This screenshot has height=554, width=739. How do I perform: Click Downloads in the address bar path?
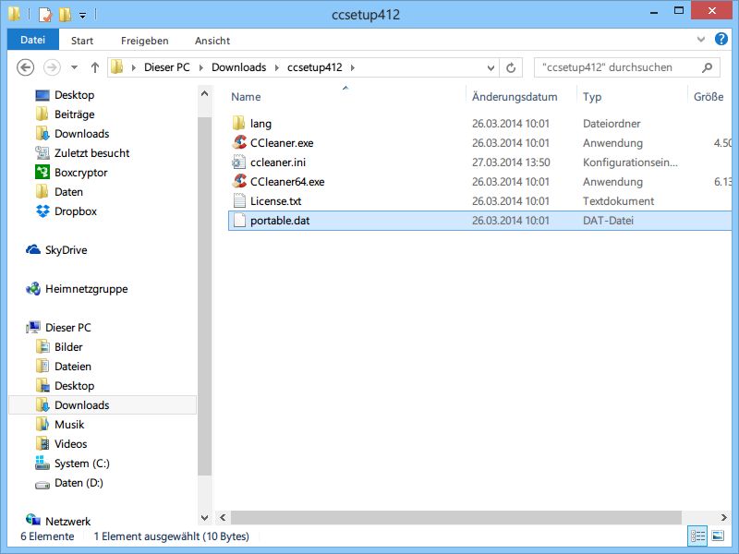coord(239,67)
